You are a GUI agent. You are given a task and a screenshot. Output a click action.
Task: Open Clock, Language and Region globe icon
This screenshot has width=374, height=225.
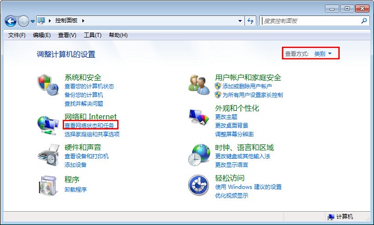click(x=199, y=155)
